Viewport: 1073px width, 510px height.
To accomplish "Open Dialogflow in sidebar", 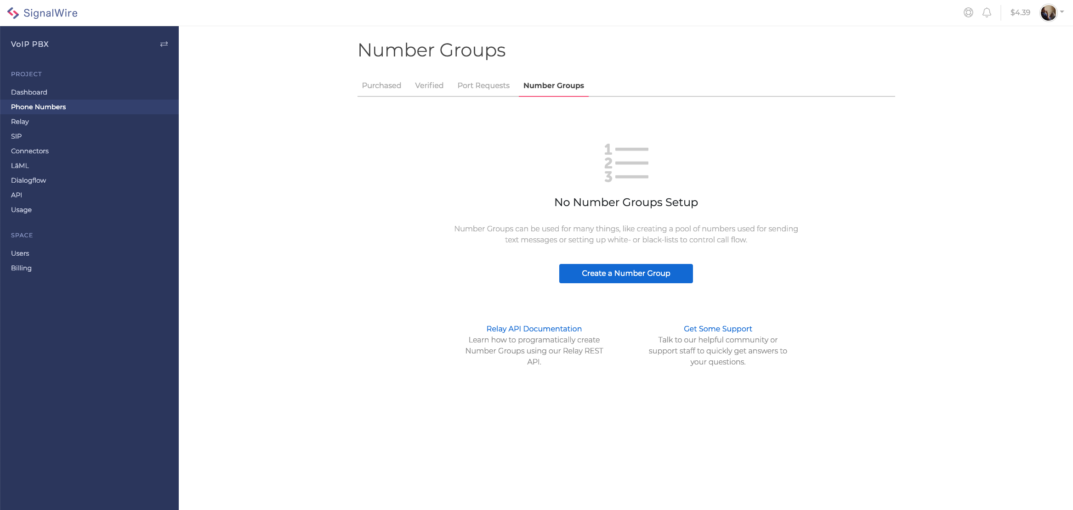I will pos(28,180).
